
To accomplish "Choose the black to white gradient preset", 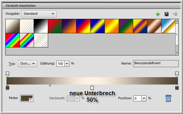I will coord(41,26).
